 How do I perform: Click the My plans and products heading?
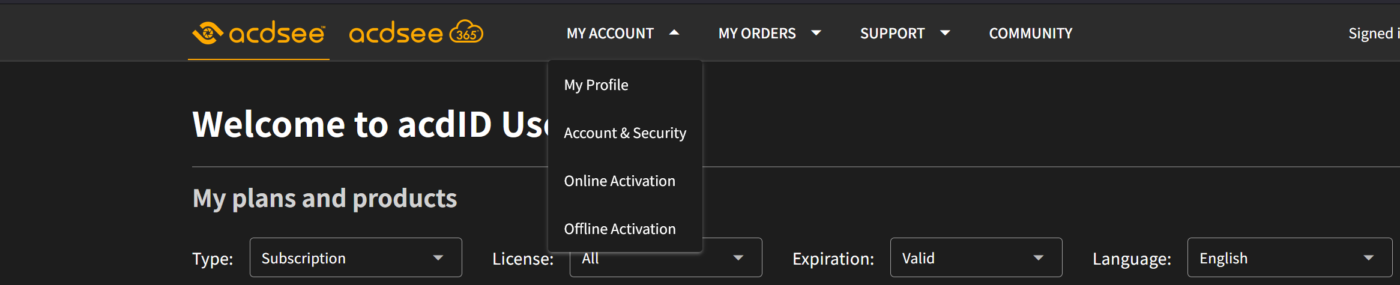coord(325,199)
